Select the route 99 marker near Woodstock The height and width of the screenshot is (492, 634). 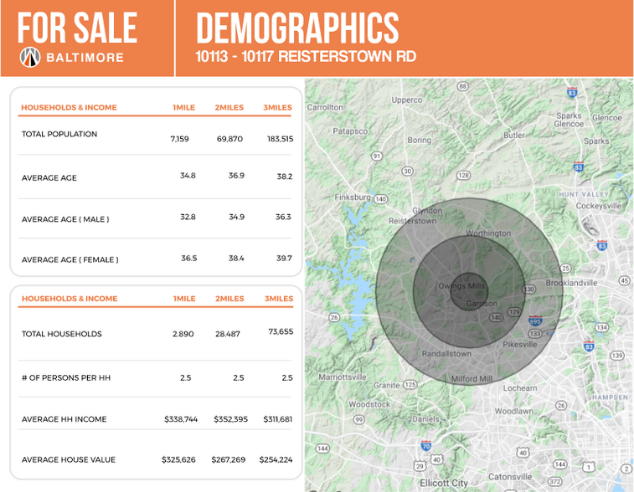358,419
